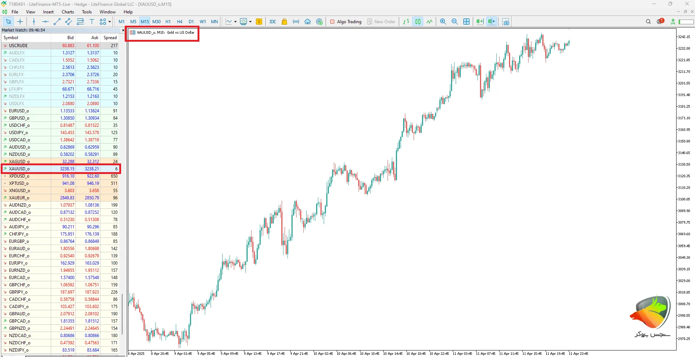Expand the graphical objects shapes dropdown
Viewport: 695px width, 357px height.
pyautogui.click(x=109, y=22)
